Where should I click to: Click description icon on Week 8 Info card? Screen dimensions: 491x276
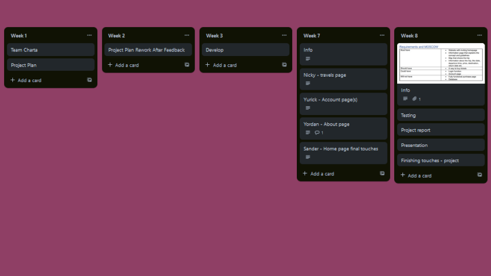(405, 98)
